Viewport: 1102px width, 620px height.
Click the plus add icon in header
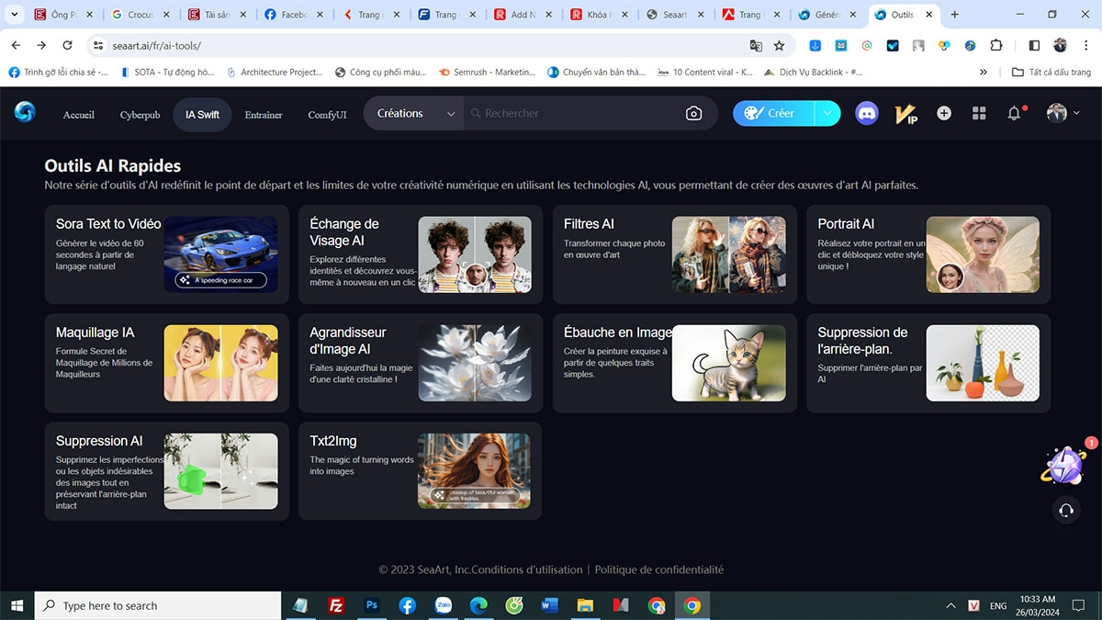click(x=944, y=113)
